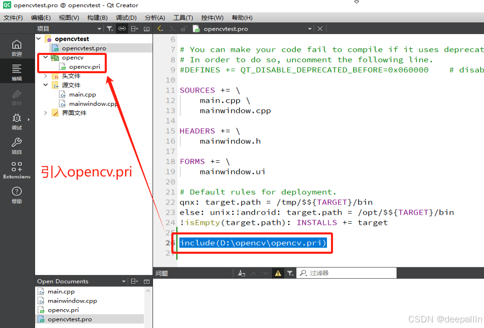Image resolution: width=484 pixels, height=328 pixels.
Task: Select opencv.pri in the project tree
Action: pos(84,67)
